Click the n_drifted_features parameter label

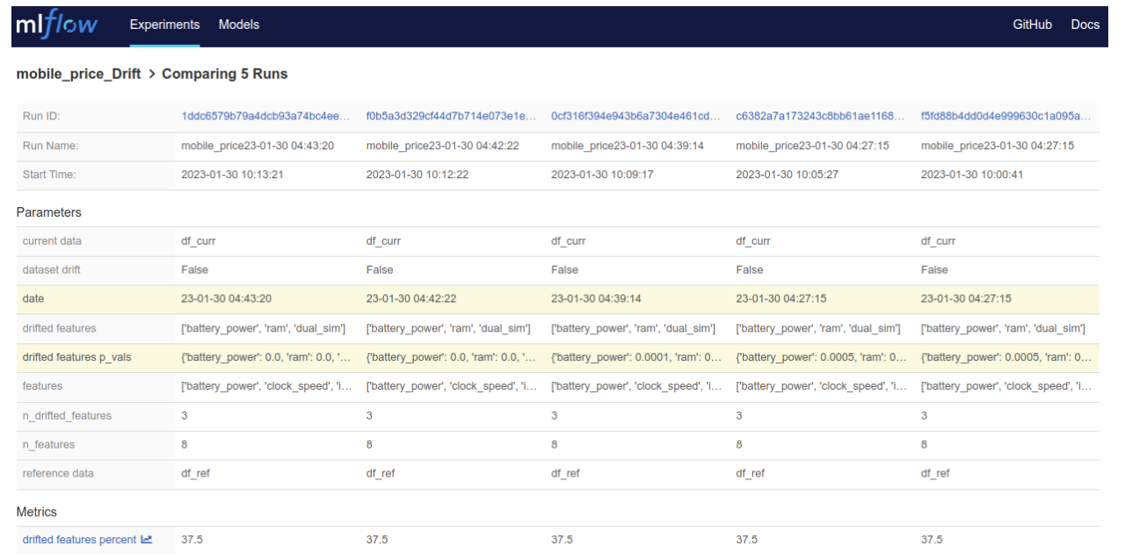pos(68,415)
